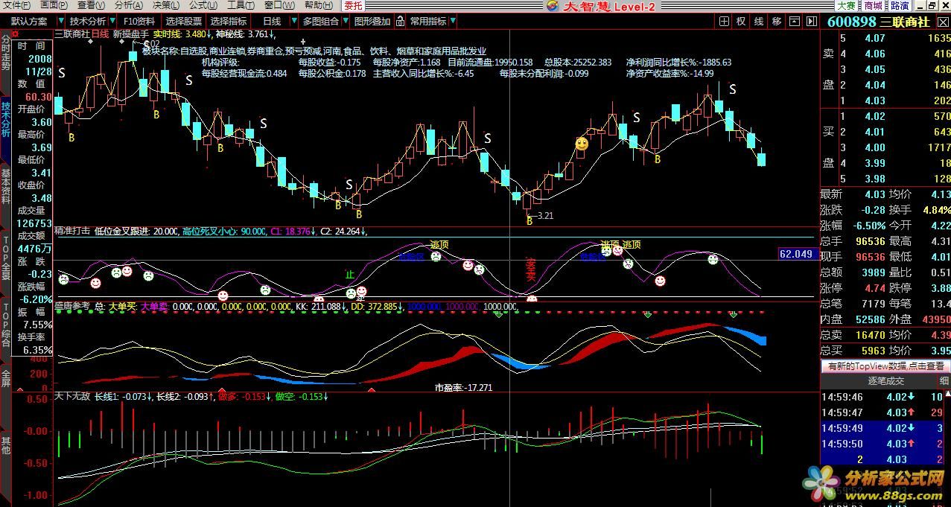Open the 公式(U) menu
Screen dimensions: 951x507
tap(203, 5)
